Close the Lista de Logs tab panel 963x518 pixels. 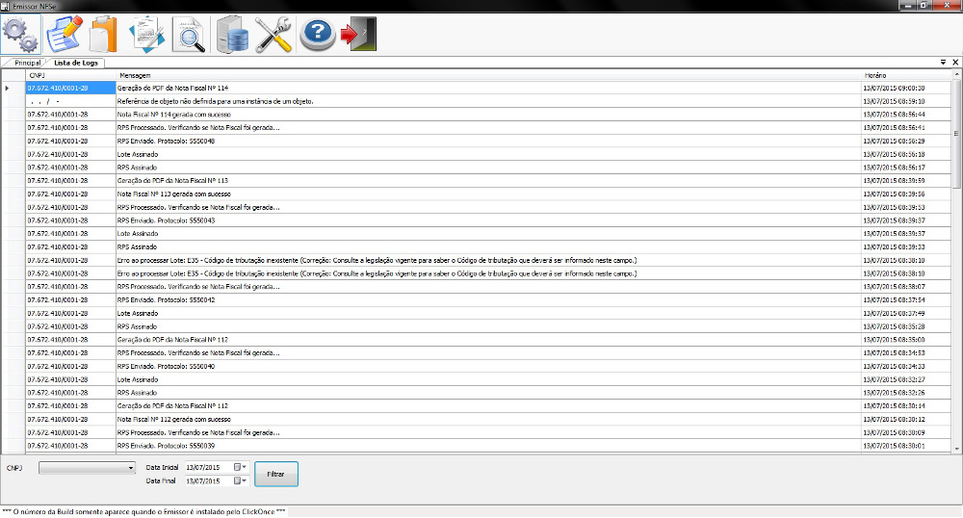[x=954, y=62]
